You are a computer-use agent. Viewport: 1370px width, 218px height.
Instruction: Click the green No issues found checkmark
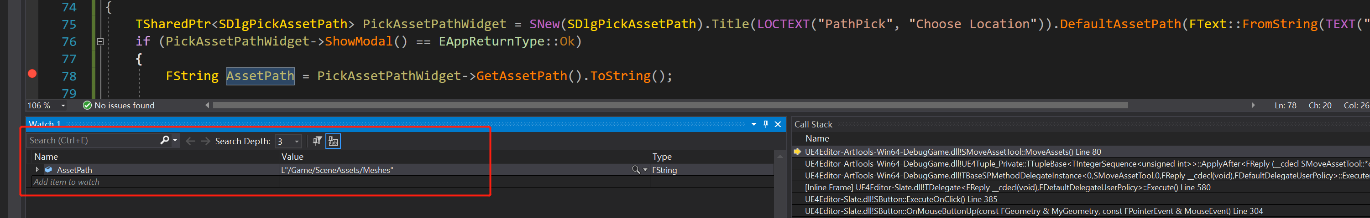point(87,106)
